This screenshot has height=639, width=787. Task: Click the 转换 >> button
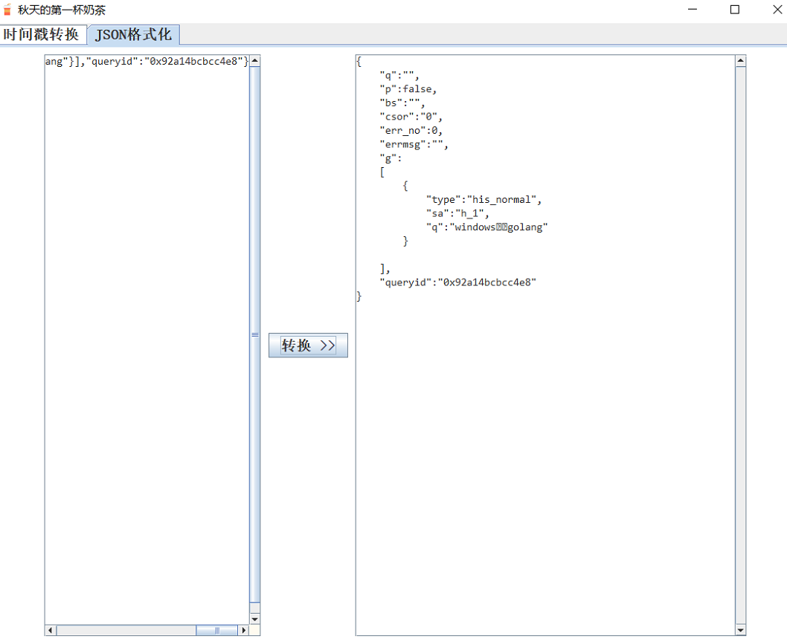[308, 346]
